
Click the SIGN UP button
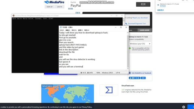[49, 7]
